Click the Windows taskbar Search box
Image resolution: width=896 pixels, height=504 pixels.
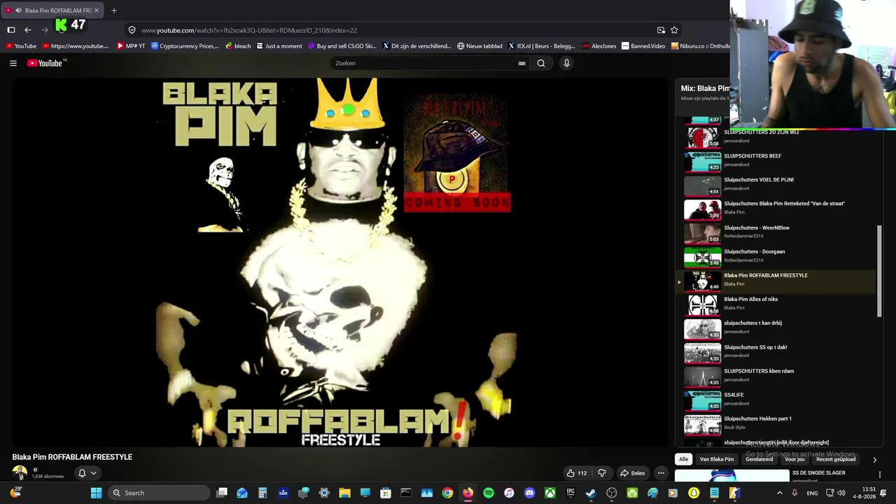click(x=160, y=493)
